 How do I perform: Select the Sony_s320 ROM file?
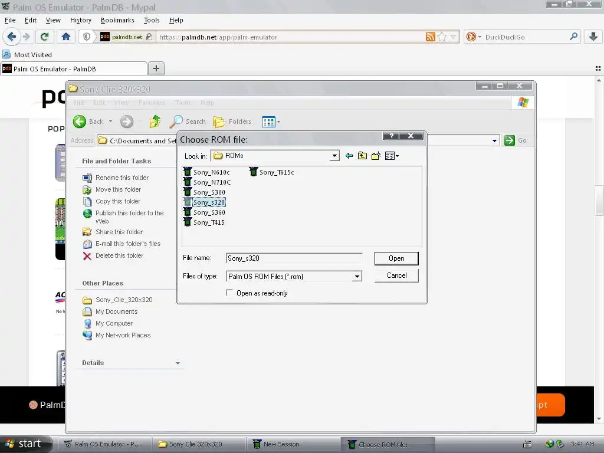click(x=204, y=202)
